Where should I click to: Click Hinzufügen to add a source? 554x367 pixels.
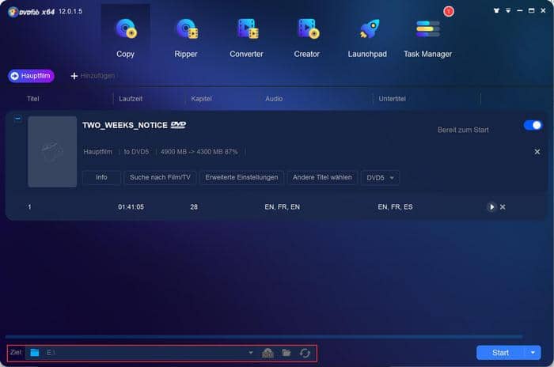[x=93, y=76]
